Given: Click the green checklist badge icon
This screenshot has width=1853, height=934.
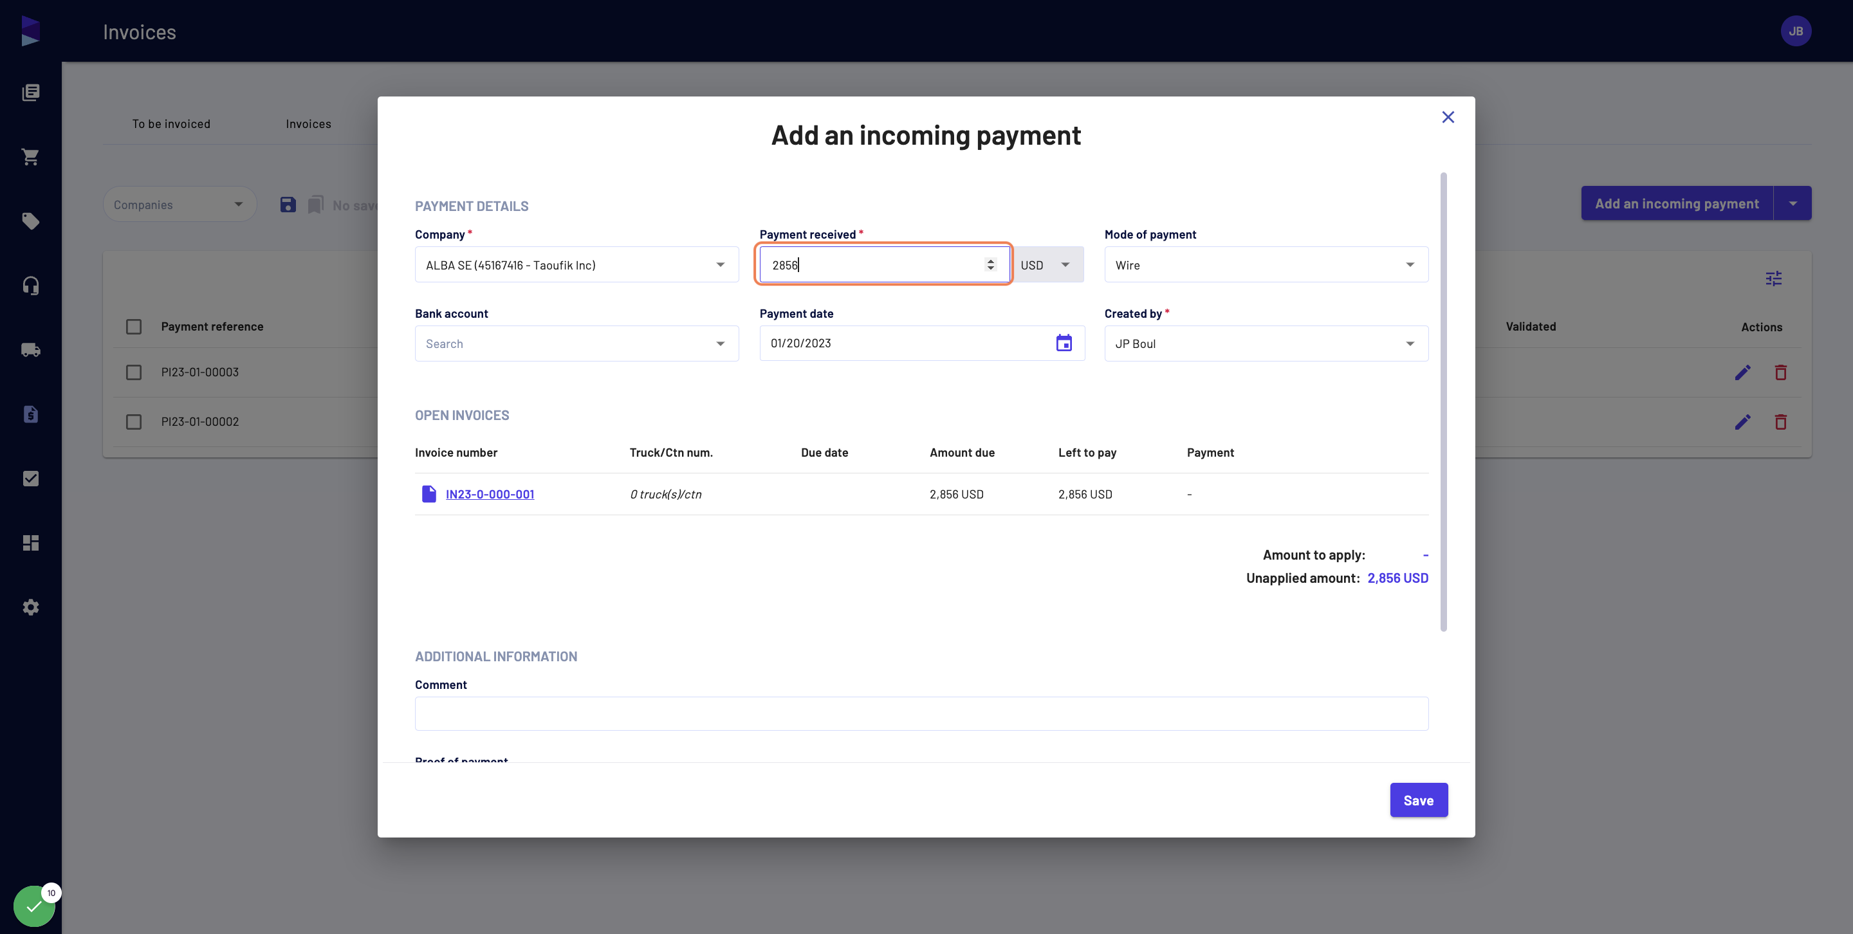Looking at the screenshot, I should (34, 906).
